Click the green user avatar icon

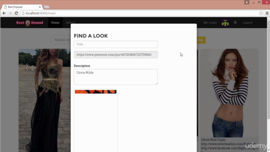[225, 22]
